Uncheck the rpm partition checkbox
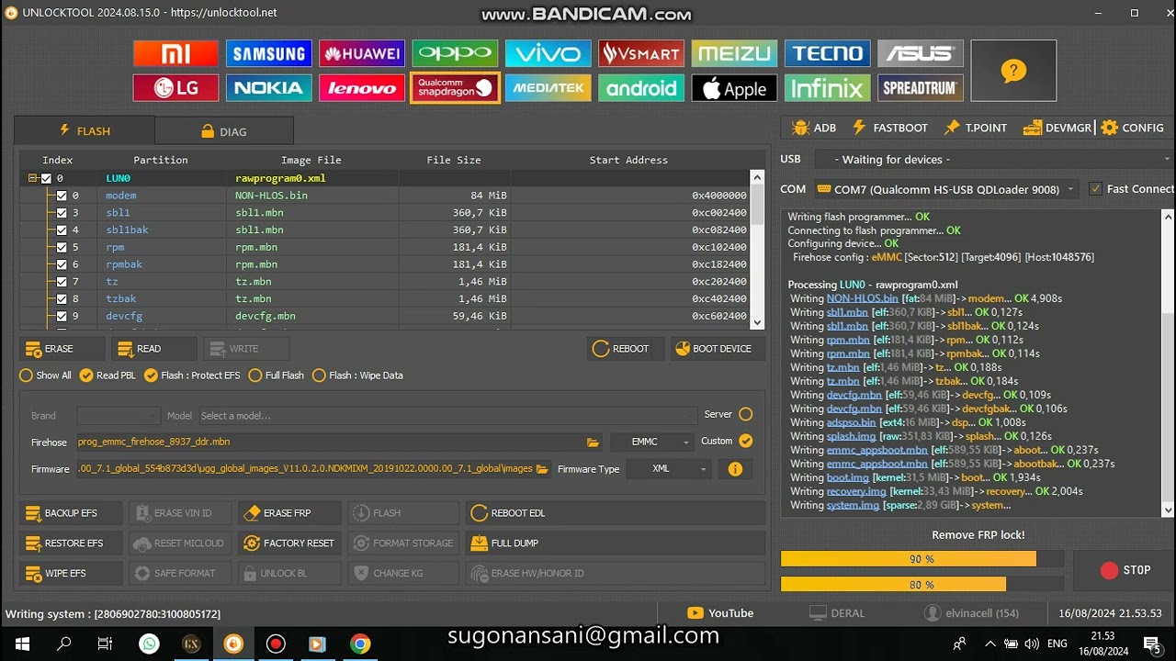The height and width of the screenshot is (661, 1176). (62, 248)
